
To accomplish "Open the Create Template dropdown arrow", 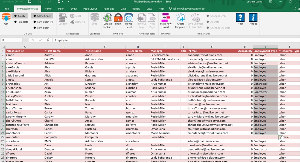I will click(x=186, y=27).
